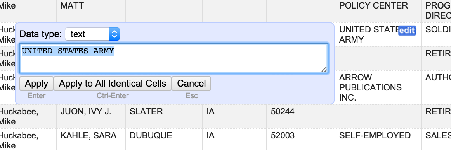Select the SELF-EMPLOYED cell
Screen dimensions: 451x150
coord(378,140)
